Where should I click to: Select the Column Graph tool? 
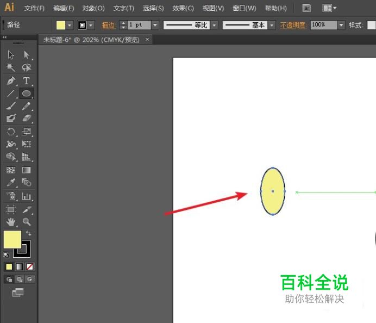tap(27, 196)
